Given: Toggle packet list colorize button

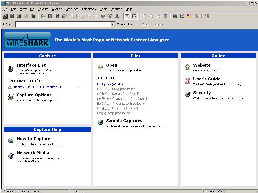Looking at the screenshot, I should [127, 16].
